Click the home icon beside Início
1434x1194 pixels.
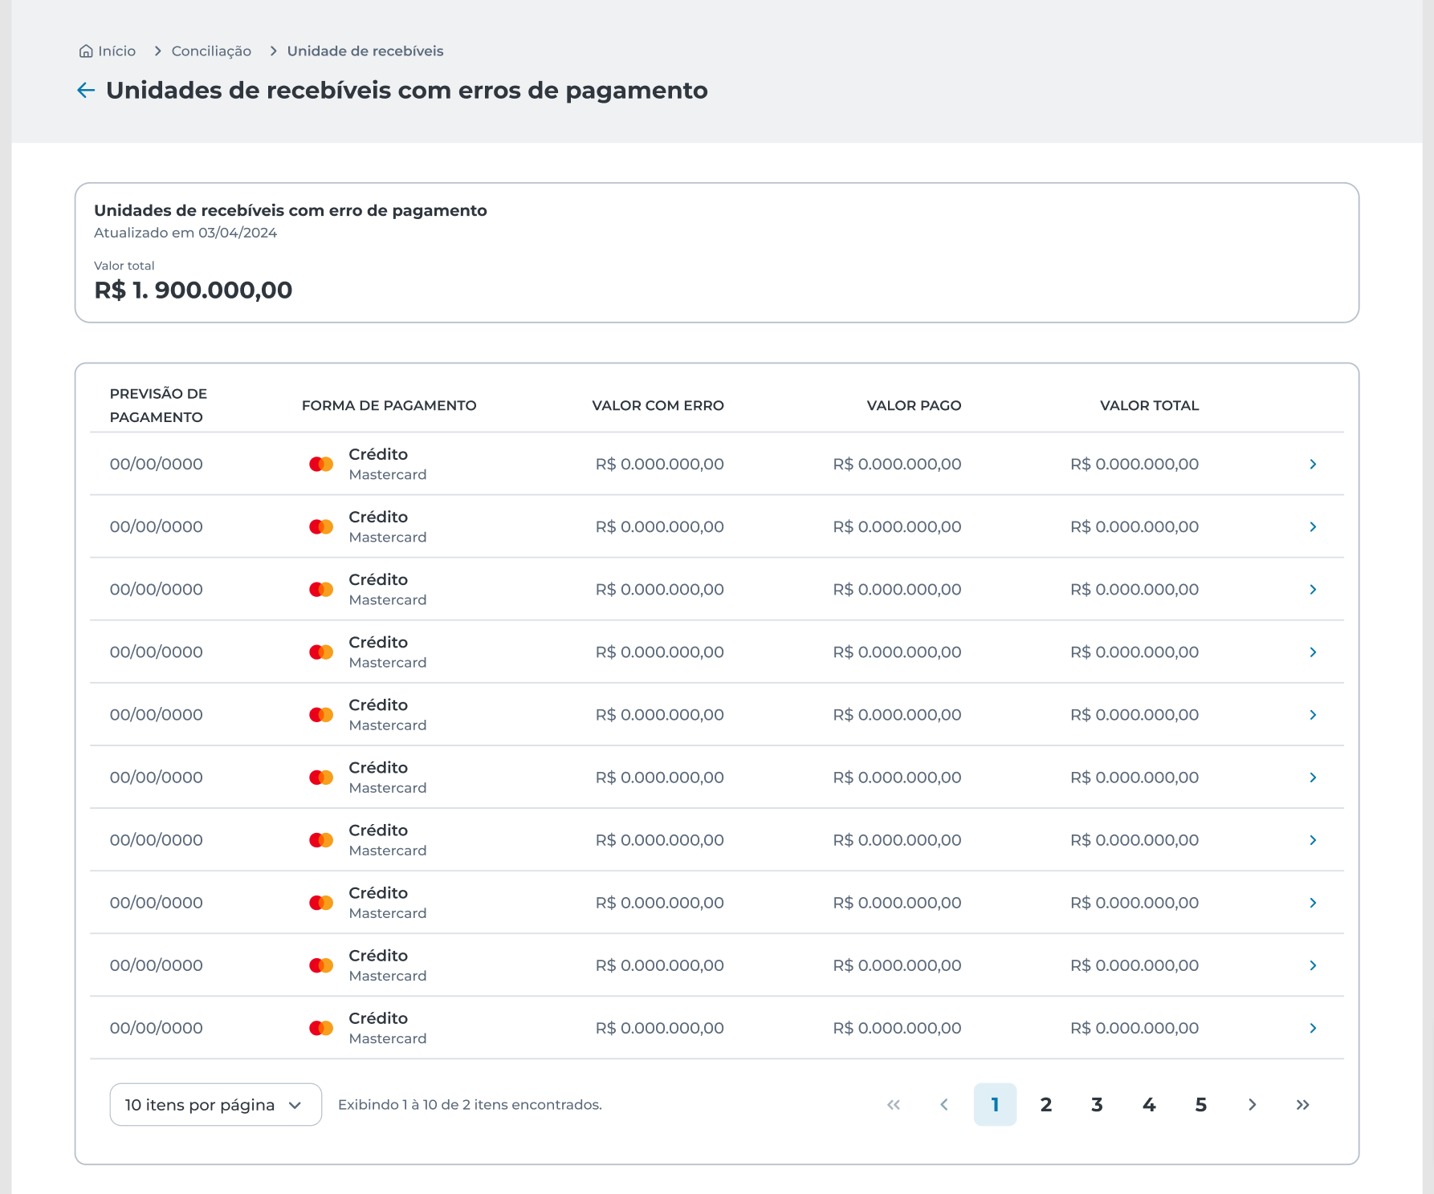coord(86,51)
